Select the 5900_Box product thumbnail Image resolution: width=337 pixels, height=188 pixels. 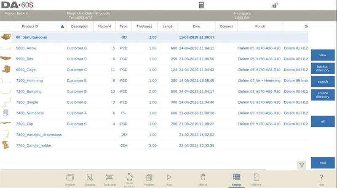(6, 59)
